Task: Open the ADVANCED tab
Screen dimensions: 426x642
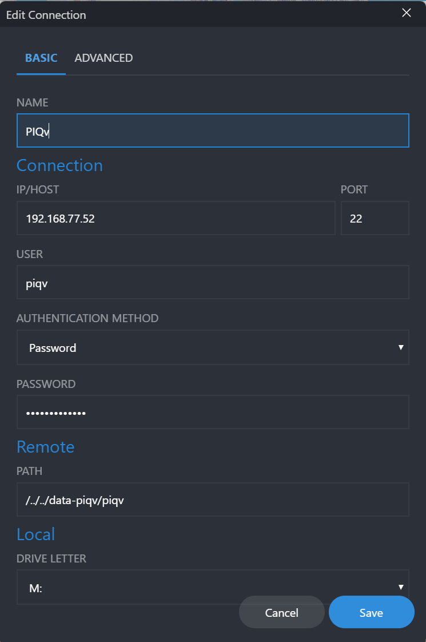Action: click(103, 58)
